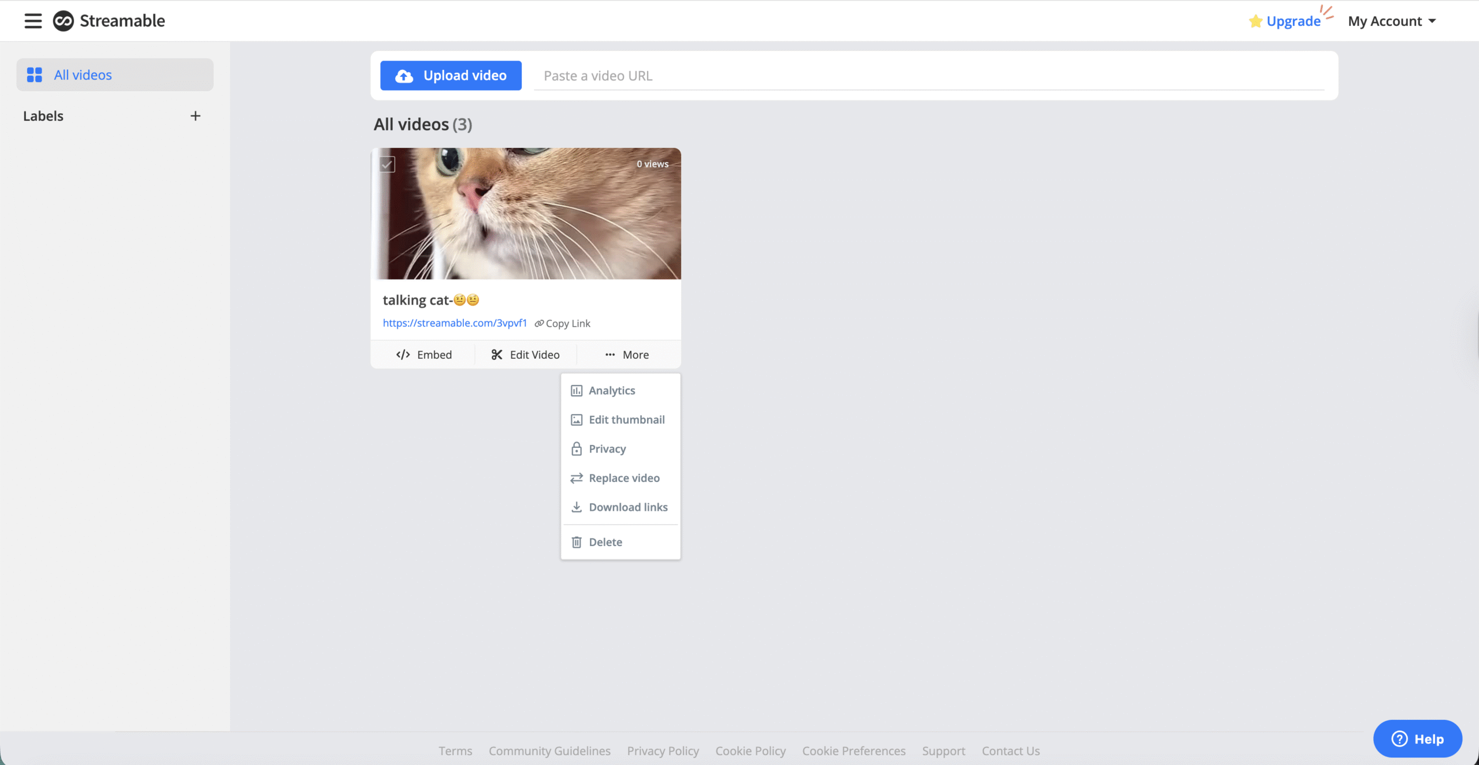Collapse the More options menu
Screen dimensions: 1479x765
[627, 355]
